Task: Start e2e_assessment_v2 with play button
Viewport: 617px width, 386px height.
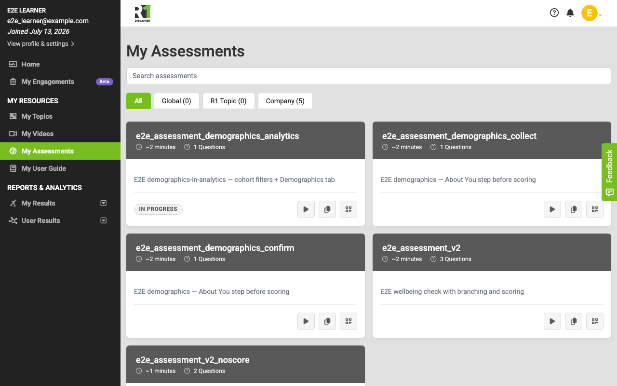Action: pyautogui.click(x=552, y=321)
